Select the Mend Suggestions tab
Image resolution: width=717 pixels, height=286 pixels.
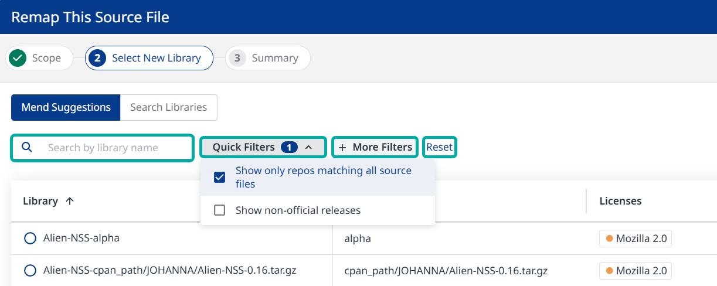coord(66,107)
